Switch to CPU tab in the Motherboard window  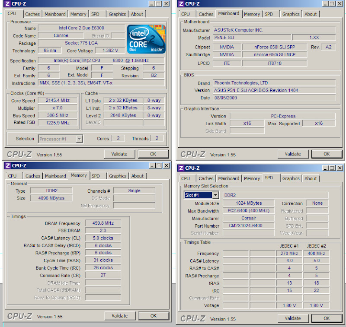tap(186, 14)
